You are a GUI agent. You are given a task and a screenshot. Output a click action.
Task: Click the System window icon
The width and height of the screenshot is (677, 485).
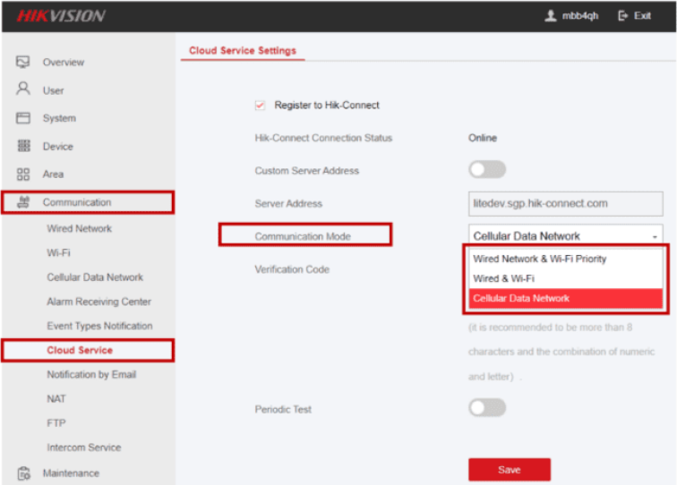tap(23, 118)
